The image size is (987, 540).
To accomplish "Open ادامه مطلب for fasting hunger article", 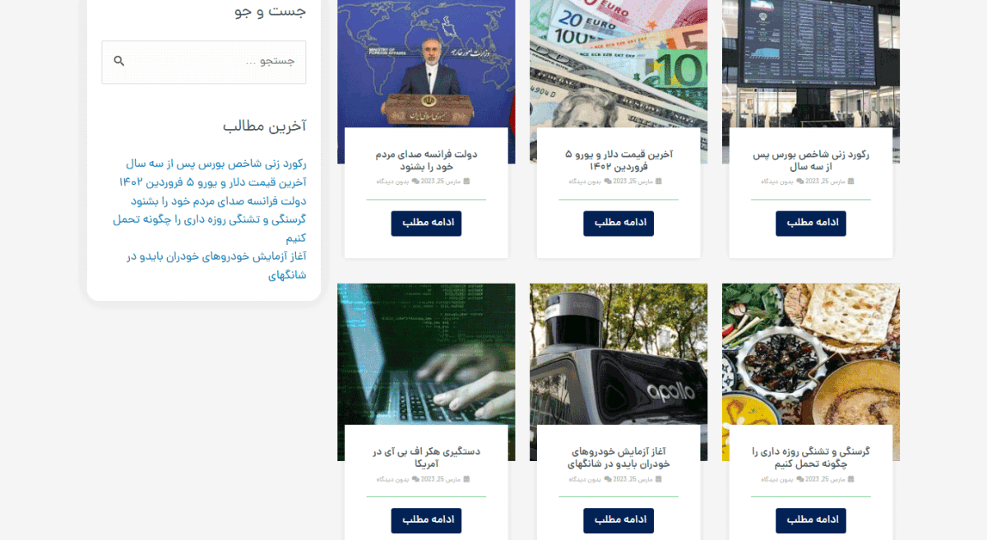I will tap(811, 520).
